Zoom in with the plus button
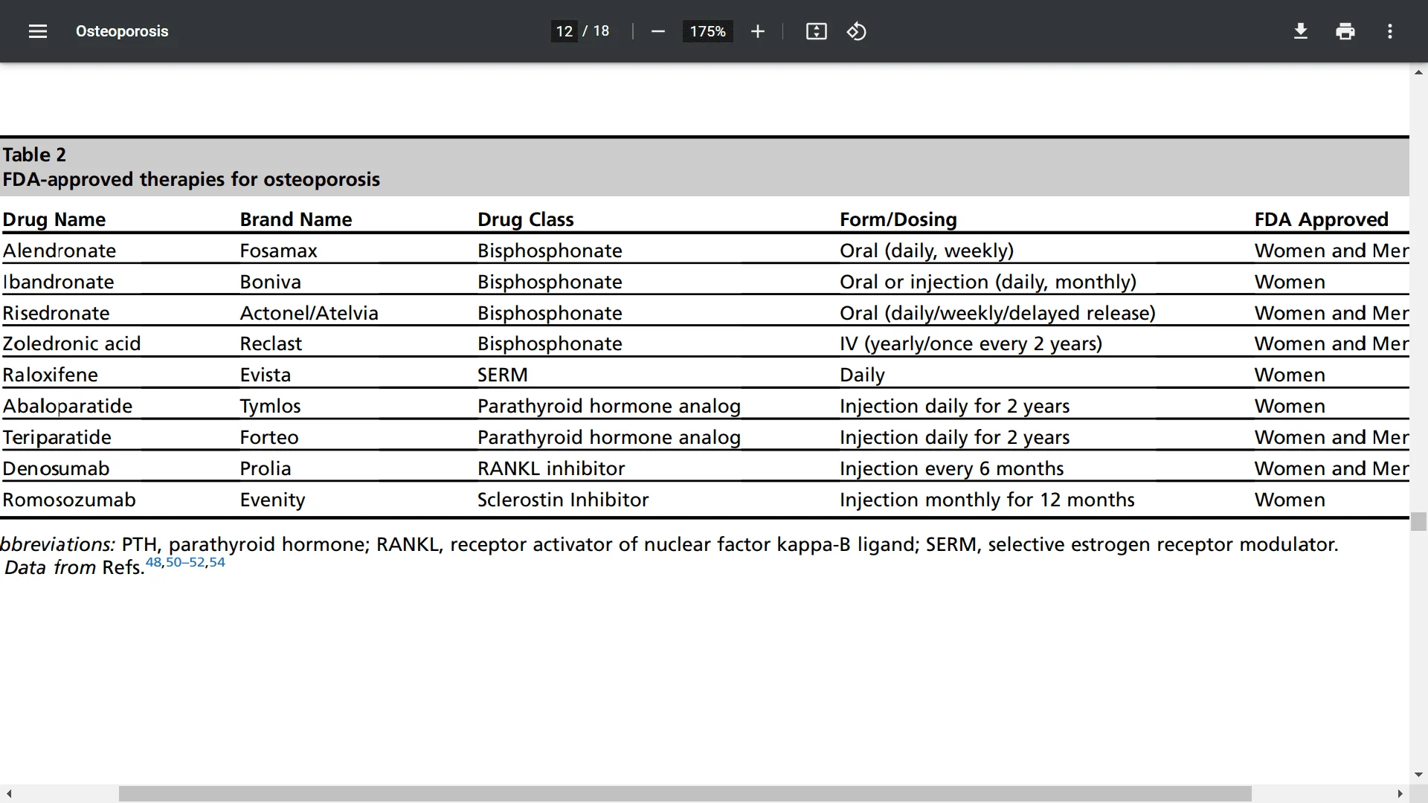 point(757,31)
